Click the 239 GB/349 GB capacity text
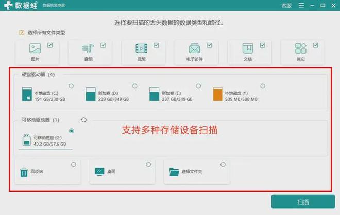The height and width of the screenshot is (215, 340). click(113, 99)
